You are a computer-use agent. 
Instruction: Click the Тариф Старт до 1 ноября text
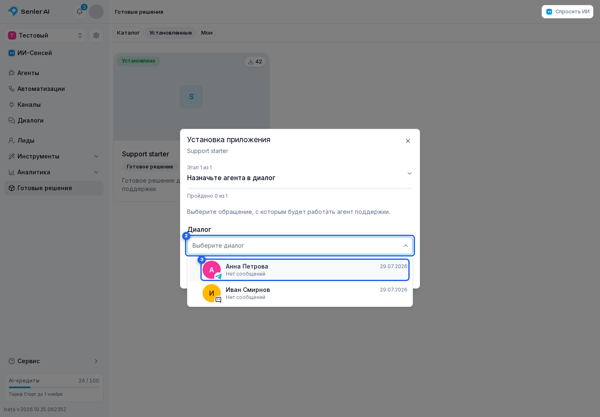pyautogui.click(x=36, y=394)
